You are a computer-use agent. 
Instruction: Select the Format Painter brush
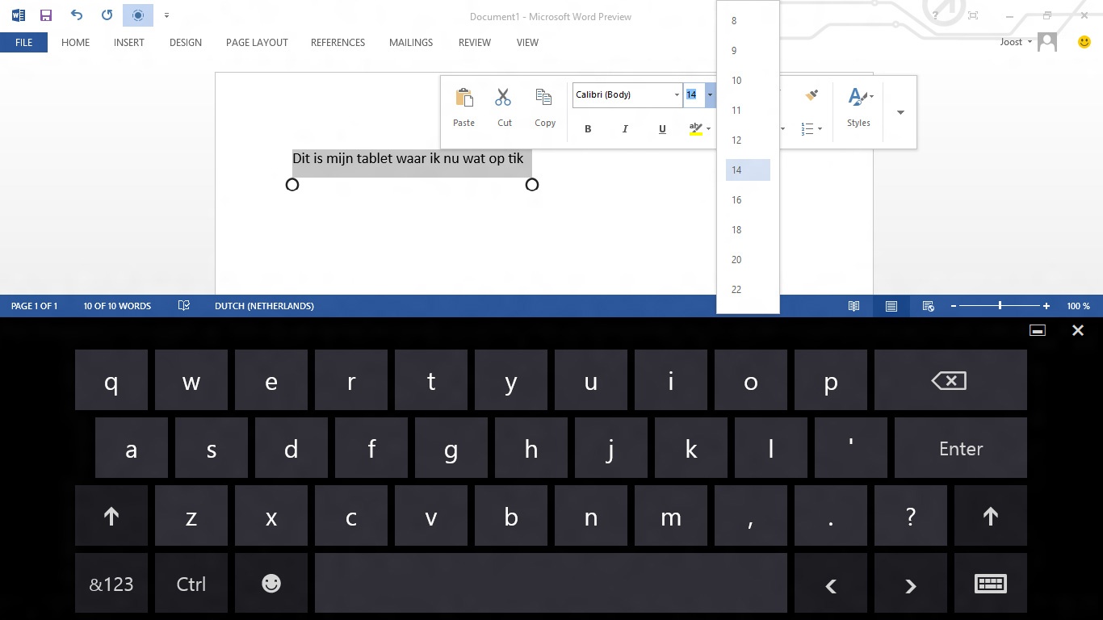coord(812,95)
